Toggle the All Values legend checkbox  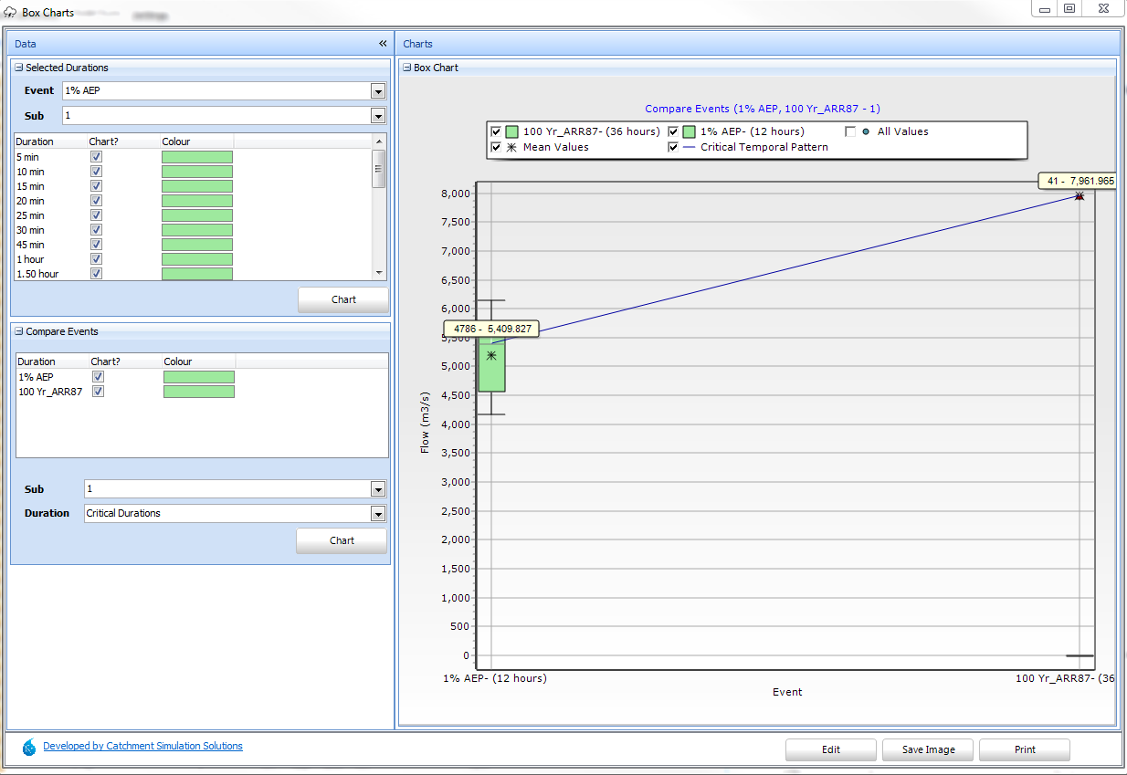tap(850, 131)
